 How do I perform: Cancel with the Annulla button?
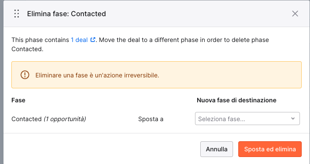click(x=216, y=149)
